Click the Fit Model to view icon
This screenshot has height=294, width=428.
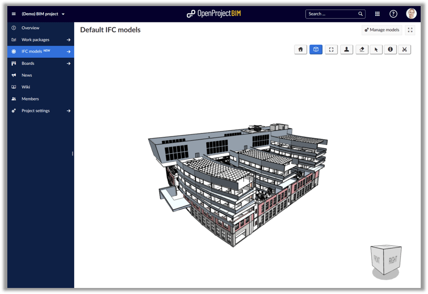(331, 49)
